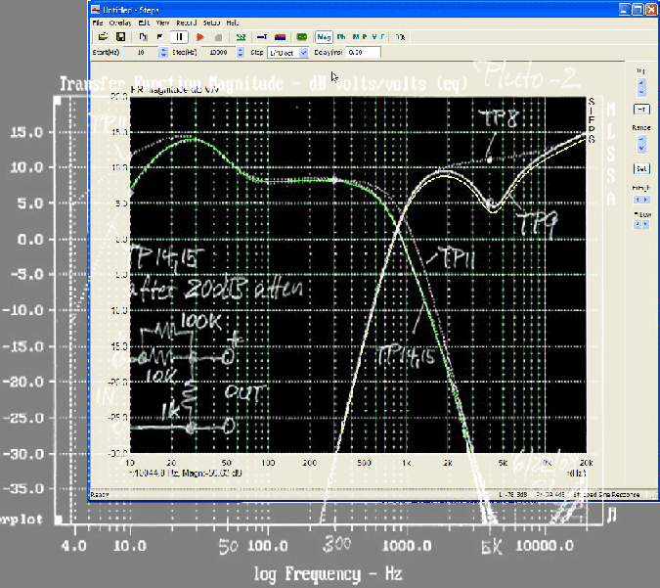Click the Start(Hz) frequency input field
The width and height of the screenshot is (660, 588).
[141, 52]
